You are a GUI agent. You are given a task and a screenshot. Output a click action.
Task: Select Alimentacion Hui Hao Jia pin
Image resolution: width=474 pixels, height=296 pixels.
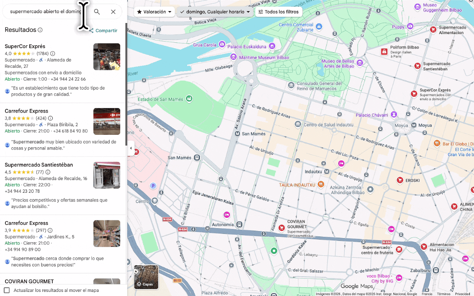click(x=424, y=247)
